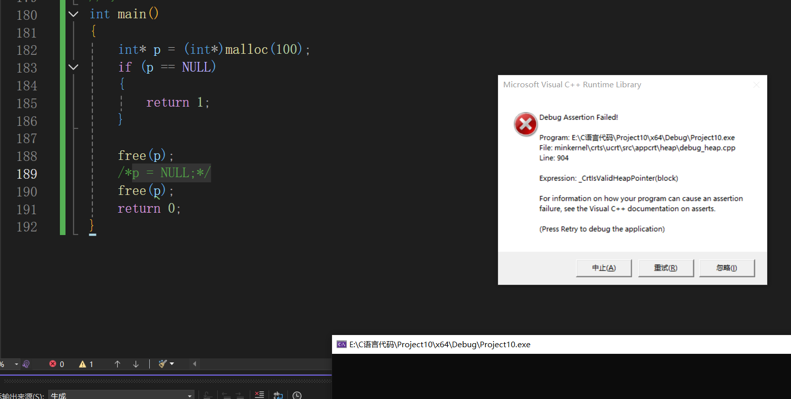The width and height of the screenshot is (791, 399).
Task: Collapse the main function at line 180
Action: (74, 14)
